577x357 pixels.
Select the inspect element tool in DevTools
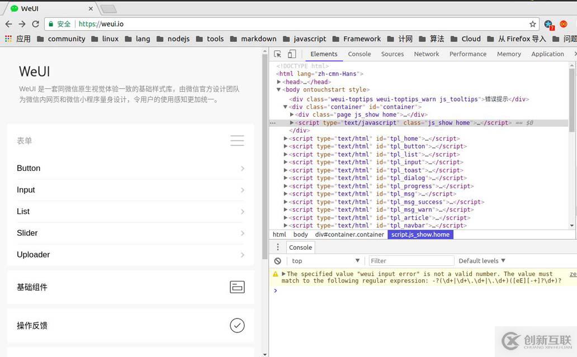coord(277,54)
